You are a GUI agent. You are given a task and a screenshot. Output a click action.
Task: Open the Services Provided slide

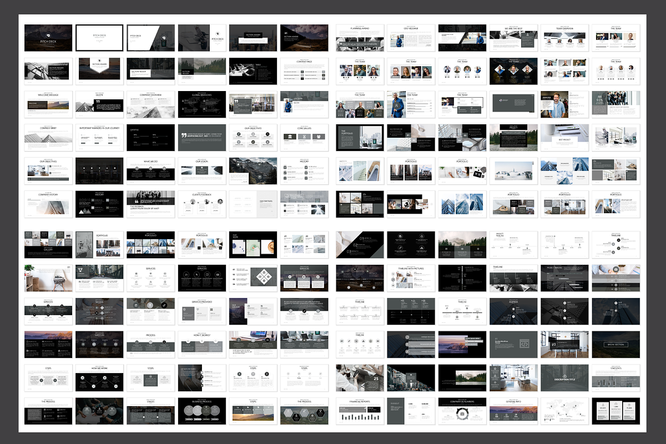tap(202, 311)
